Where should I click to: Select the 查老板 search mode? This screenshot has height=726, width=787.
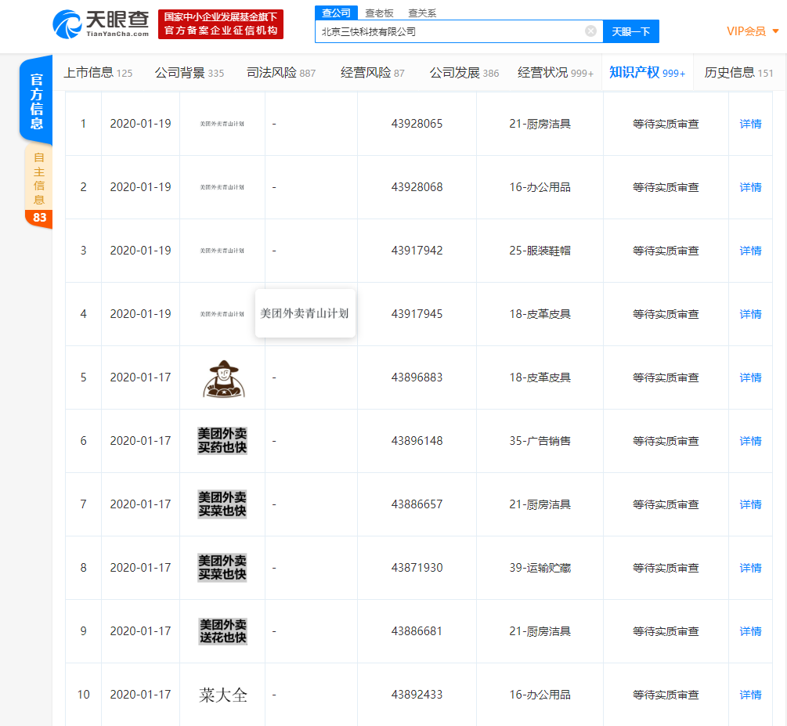pyautogui.click(x=378, y=13)
